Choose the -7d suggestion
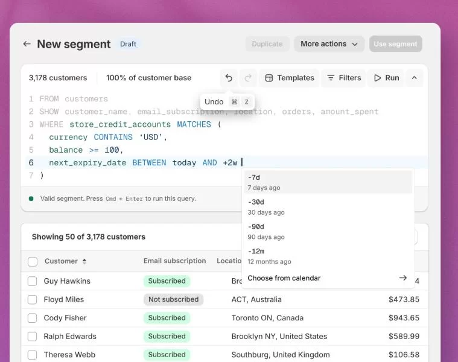Image resolution: width=458 pixels, height=362 pixels. click(328, 182)
